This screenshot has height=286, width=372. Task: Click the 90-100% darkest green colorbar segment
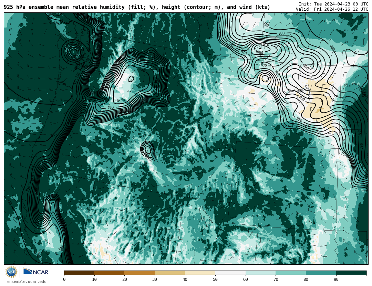(x=351, y=273)
